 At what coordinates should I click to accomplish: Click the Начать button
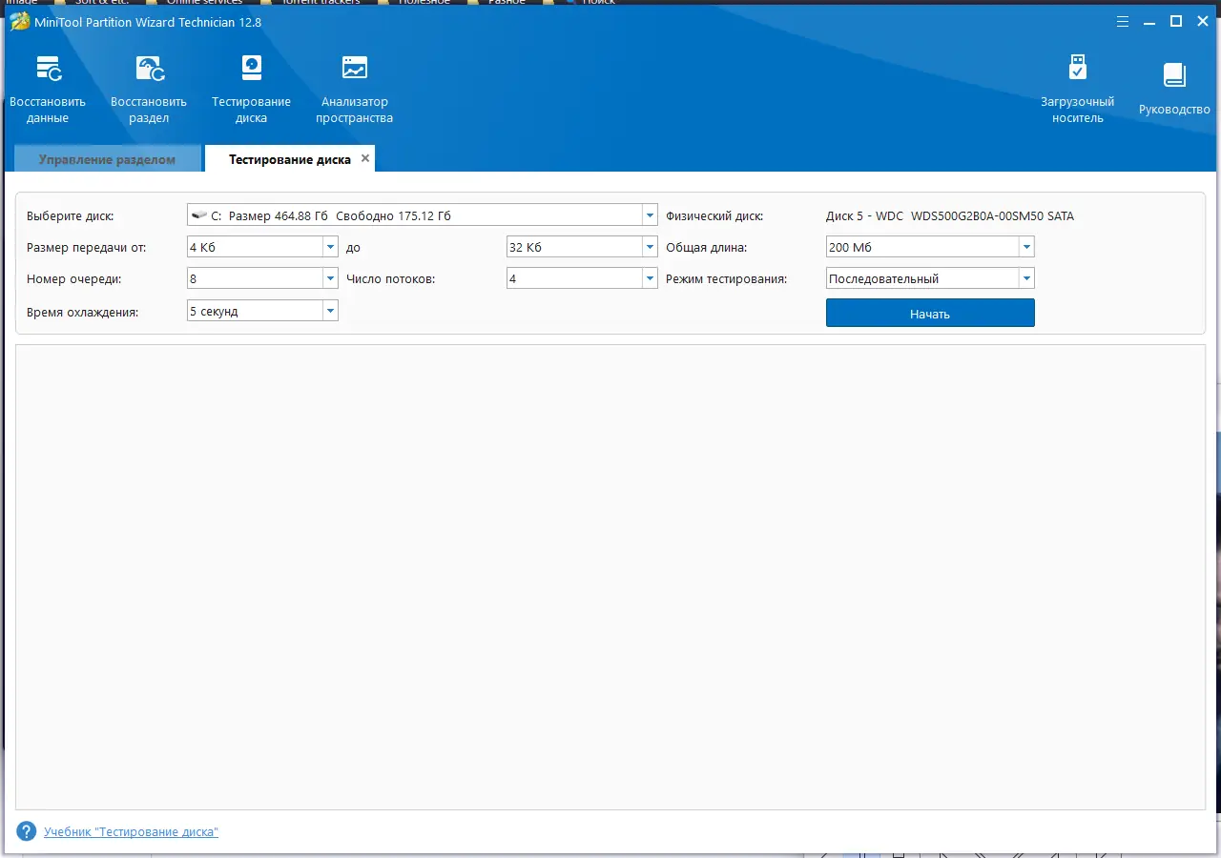tap(930, 313)
